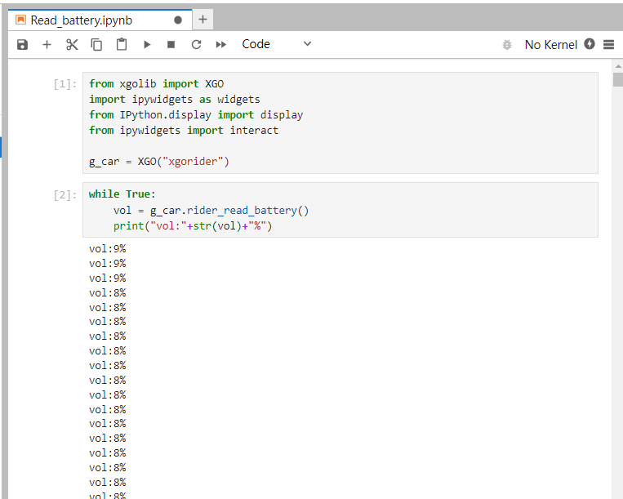This screenshot has width=623, height=499.
Task: Click inside the first code cell with imports
Action: coord(340,123)
